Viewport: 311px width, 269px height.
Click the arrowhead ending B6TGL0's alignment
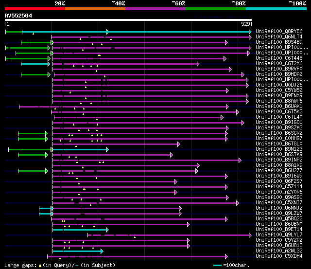click(x=179, y=144)
